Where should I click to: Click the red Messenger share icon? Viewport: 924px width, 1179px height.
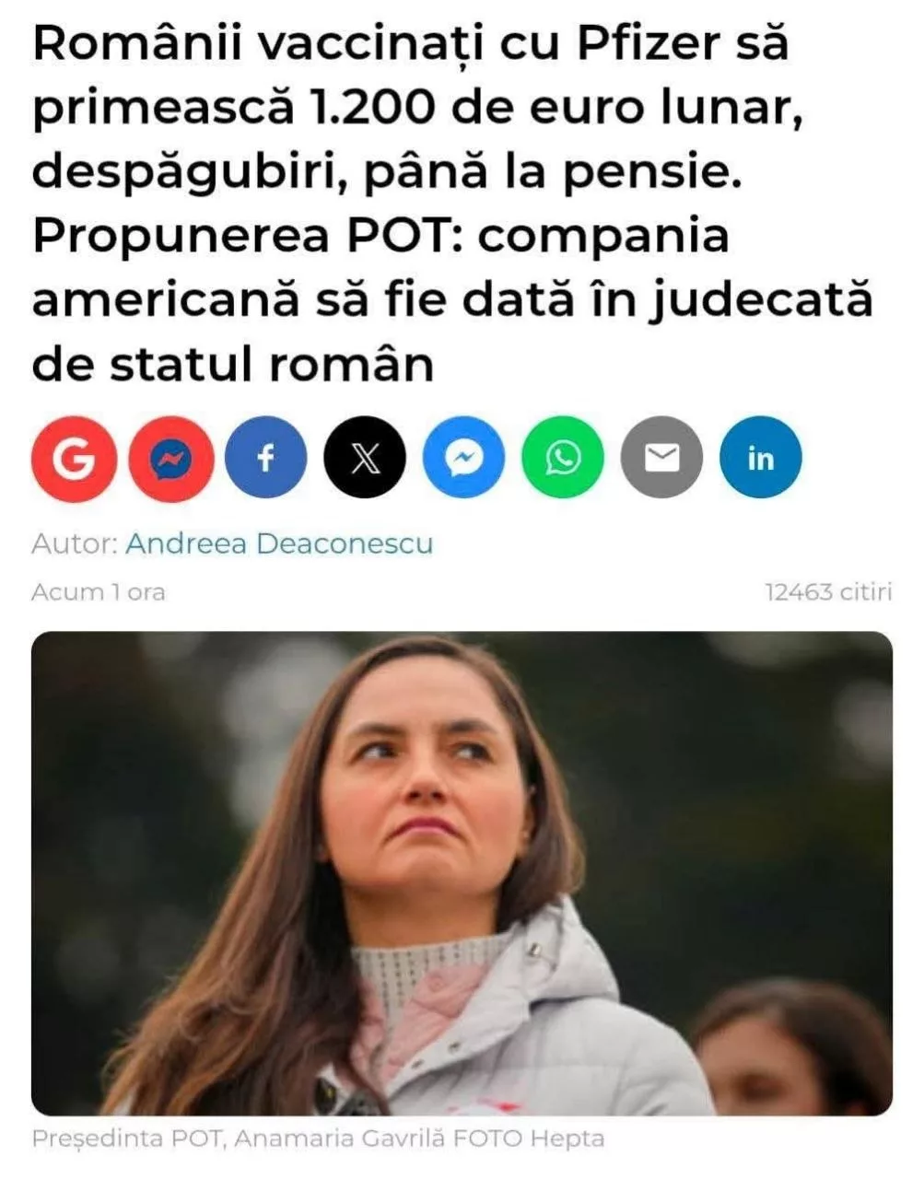pos(171,458)
